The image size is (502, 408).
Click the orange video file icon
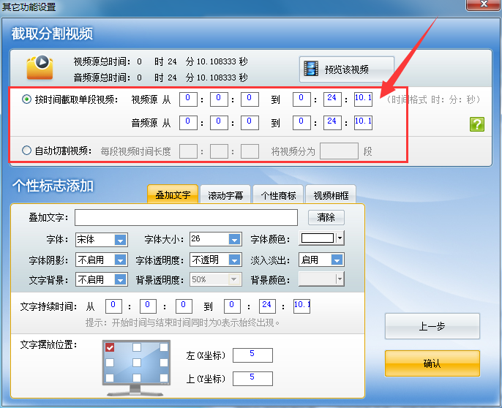40,67
